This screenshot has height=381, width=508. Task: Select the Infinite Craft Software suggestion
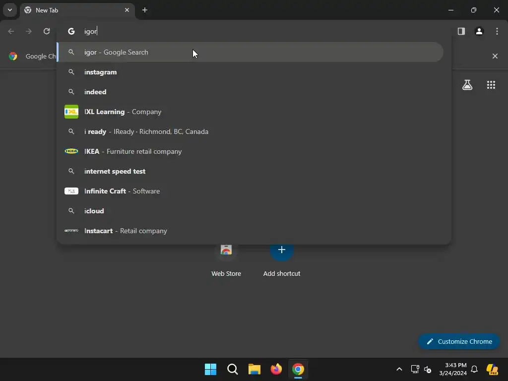tap(250, 191)
